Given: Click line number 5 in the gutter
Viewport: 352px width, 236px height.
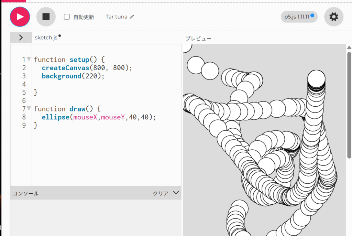Looking at the screenshot, I should point(24,93).
